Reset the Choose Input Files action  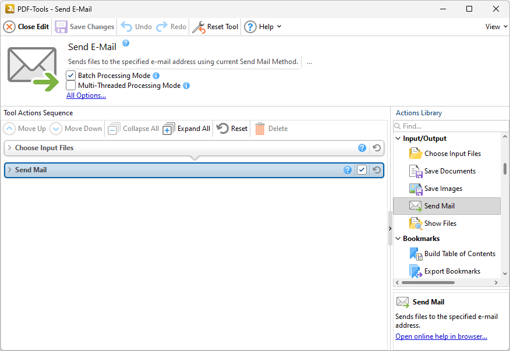377,148
